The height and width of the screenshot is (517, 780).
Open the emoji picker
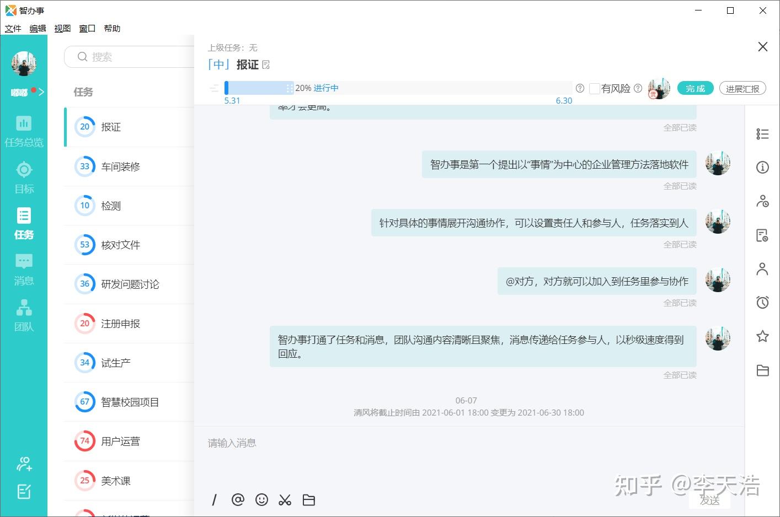261,500
